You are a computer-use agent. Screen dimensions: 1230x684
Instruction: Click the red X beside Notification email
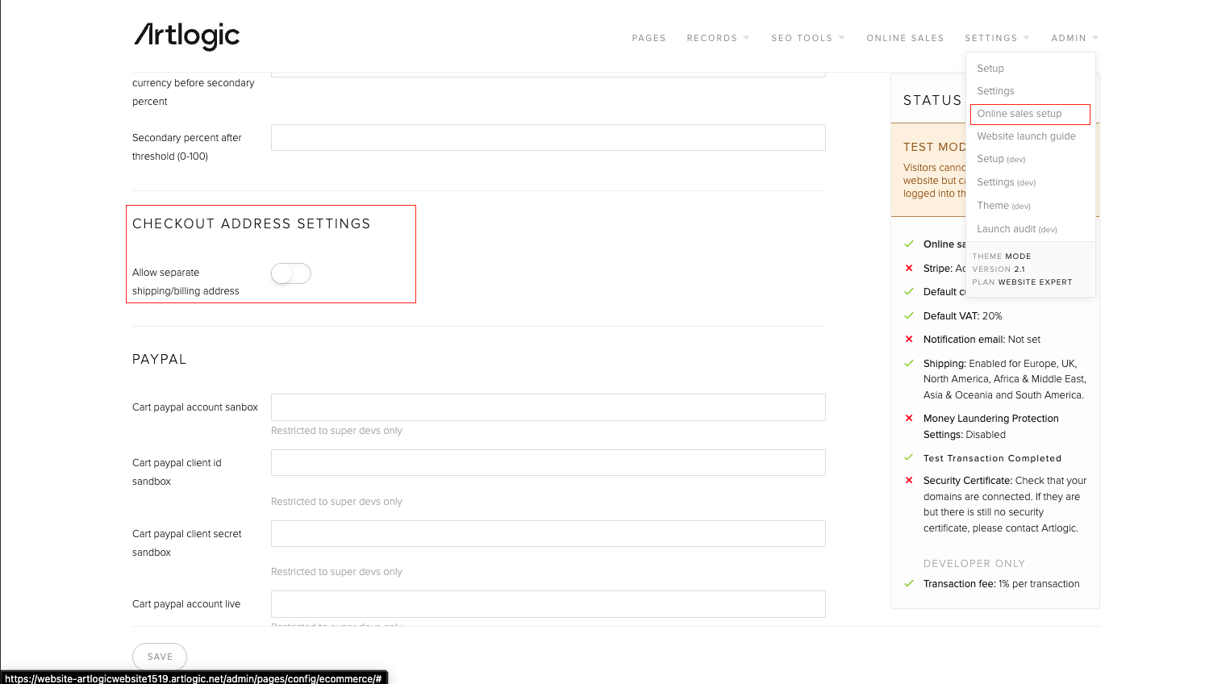(x=909, y=340)
